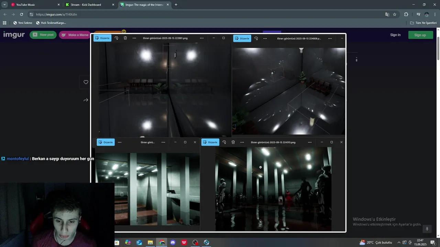Open Outlook from the taskbar

click(139, 243)
